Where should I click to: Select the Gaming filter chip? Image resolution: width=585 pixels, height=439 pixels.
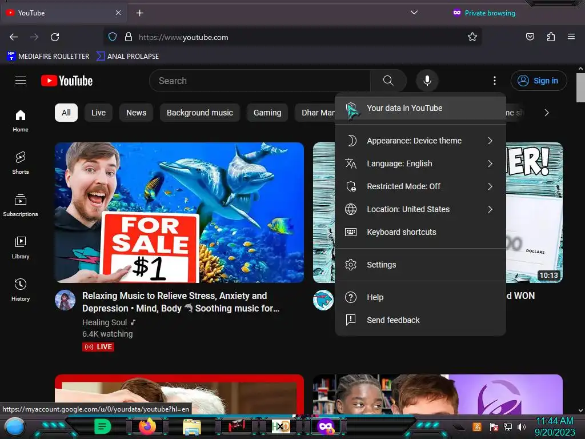(x=267, y=113)
